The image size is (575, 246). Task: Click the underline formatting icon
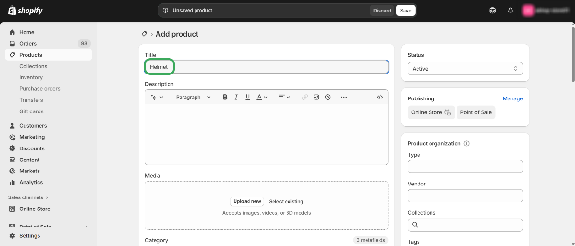[248, 97]
